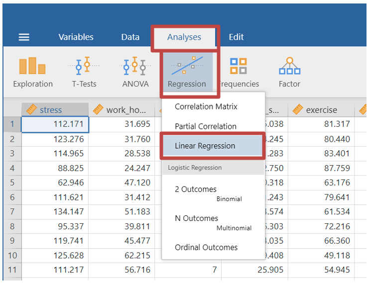Switch to the Data tab
This screenshot has height=283, width=369.
click(130, 37)
